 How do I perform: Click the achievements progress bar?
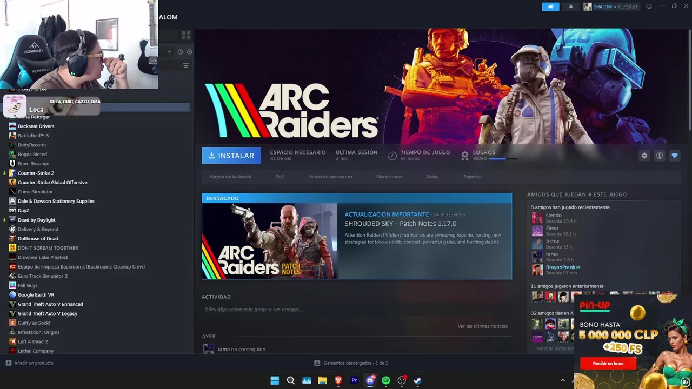(503, 159)
